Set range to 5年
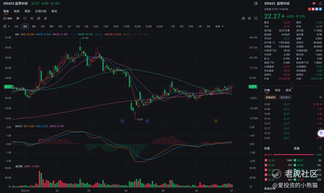This screenshot has height=193, width=324. (x=208, y=26)
